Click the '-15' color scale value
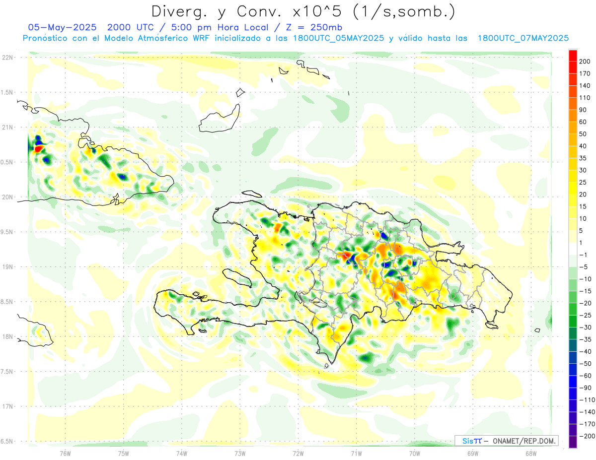This screenshot has height=460, width=596. [x=585, y=291]
